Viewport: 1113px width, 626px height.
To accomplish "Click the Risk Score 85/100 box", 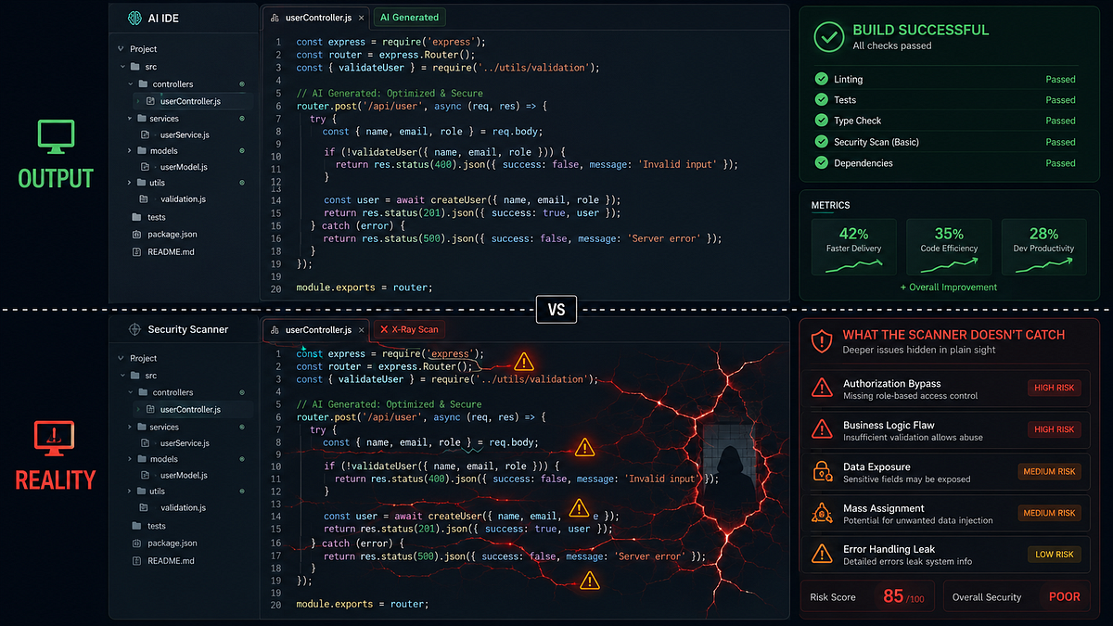I will pos(868,596).
